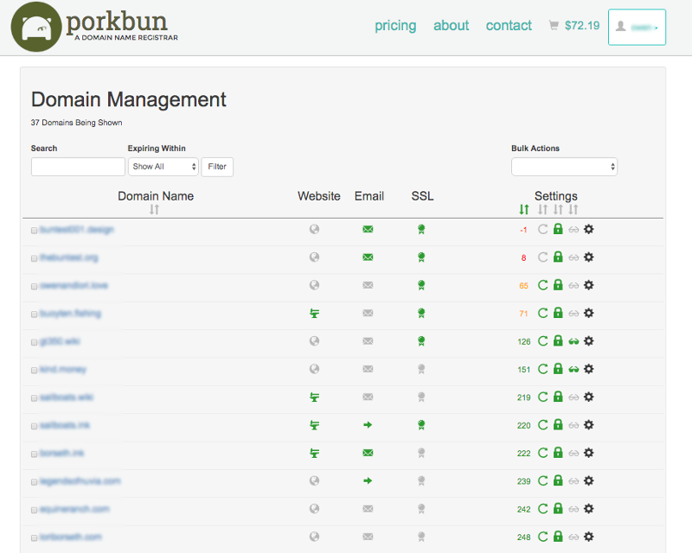Viewport: 692px width, 553px height.
Task: Expand the Bulk Actions dropdown
Action: pyautogui.click(x=564, y=167)
